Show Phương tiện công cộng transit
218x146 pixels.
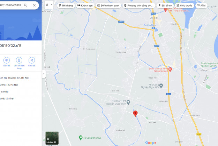138,6
